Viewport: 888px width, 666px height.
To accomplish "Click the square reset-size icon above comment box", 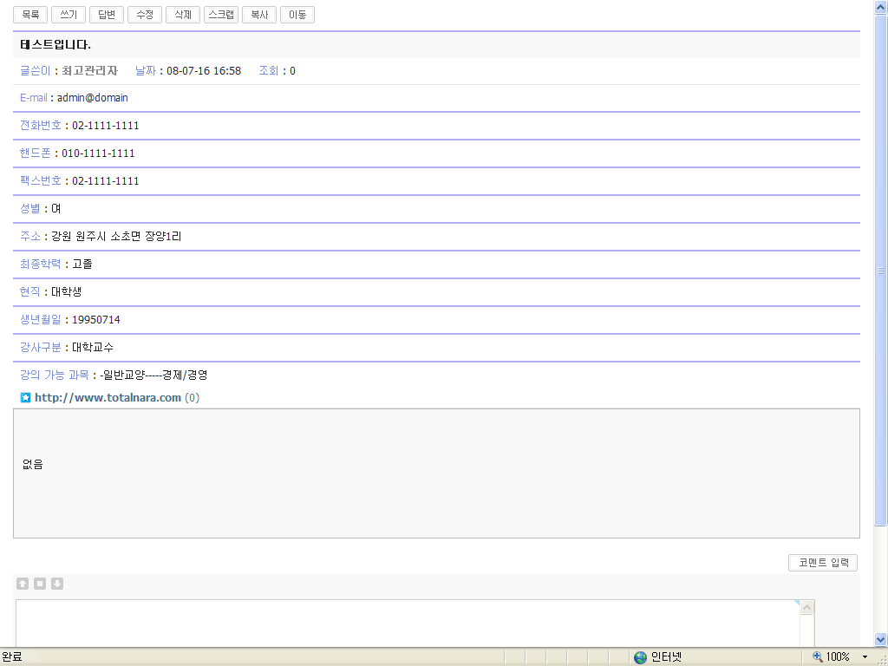I will click(x=40, y=584).
